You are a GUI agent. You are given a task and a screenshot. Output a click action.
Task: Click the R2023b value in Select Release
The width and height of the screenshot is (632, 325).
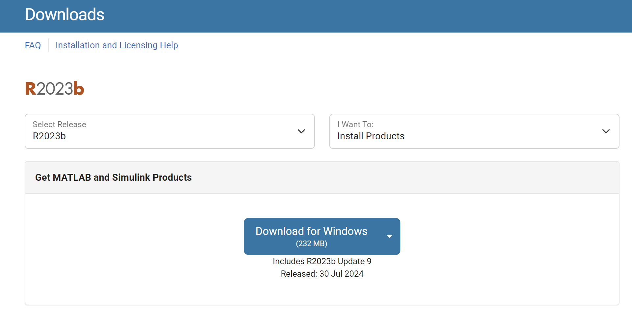pyautogui.click(x=49, y=136)
